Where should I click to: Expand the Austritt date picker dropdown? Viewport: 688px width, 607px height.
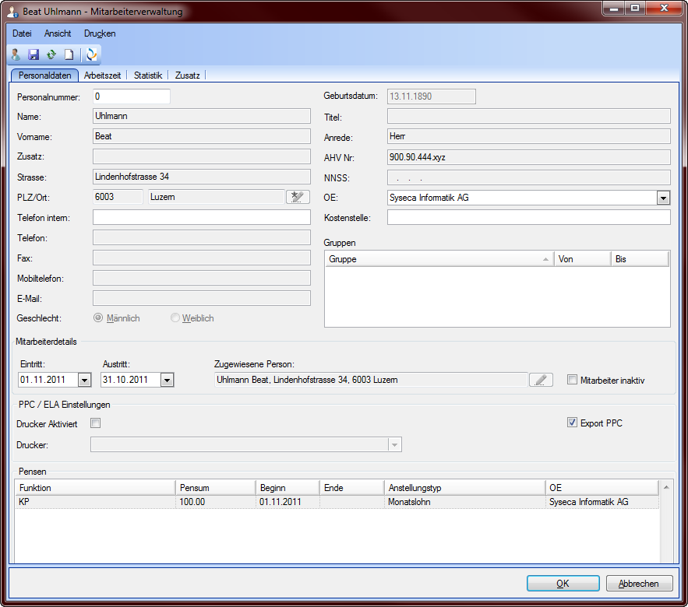(x=167, y=380)
